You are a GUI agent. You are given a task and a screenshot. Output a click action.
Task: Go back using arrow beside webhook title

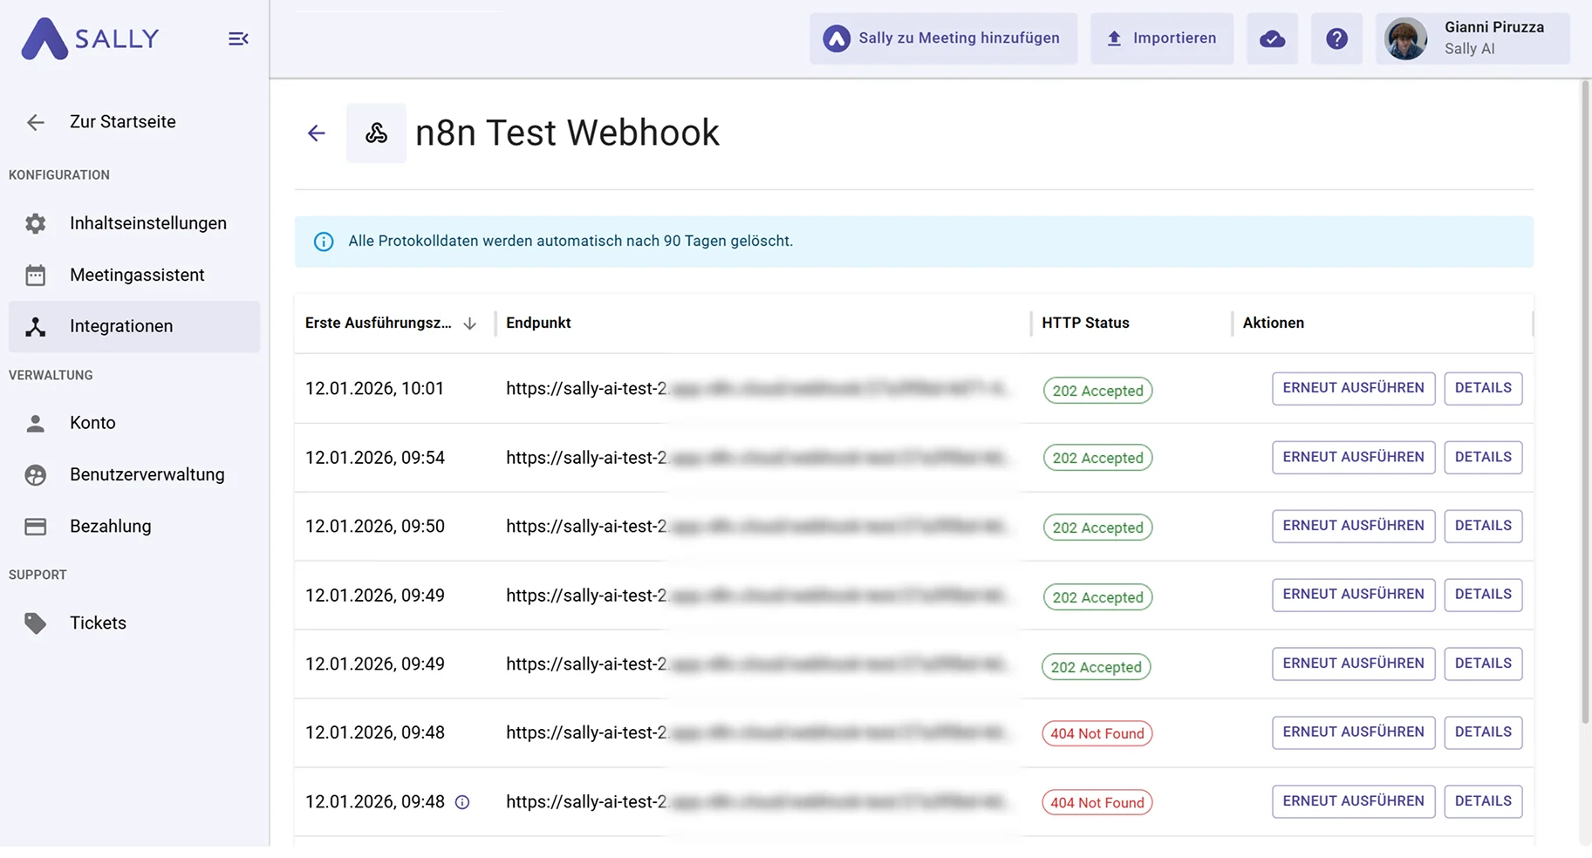(x=317, y=133)
